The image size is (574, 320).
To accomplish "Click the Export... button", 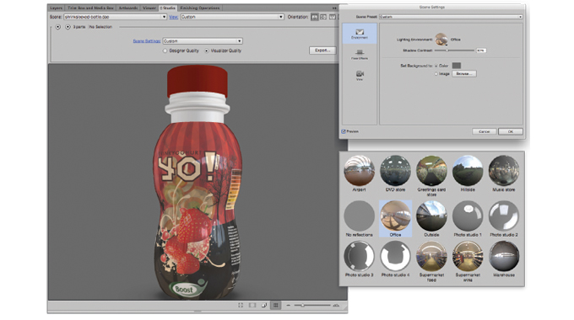I will (x=322, y=51).
